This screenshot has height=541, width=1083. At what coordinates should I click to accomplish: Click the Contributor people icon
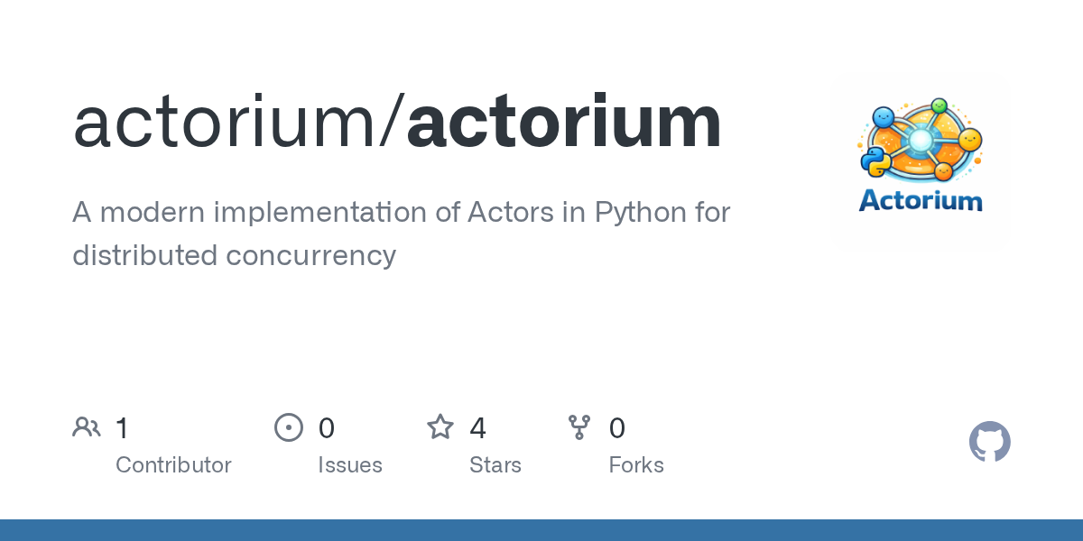tap(87, 427)
